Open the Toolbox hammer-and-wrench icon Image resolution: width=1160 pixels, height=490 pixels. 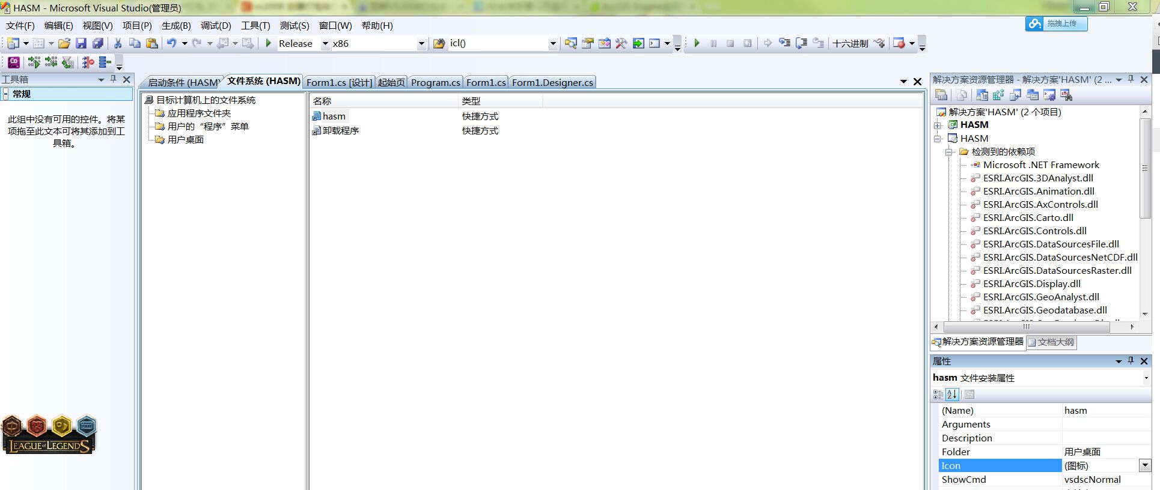click(621, 43)
